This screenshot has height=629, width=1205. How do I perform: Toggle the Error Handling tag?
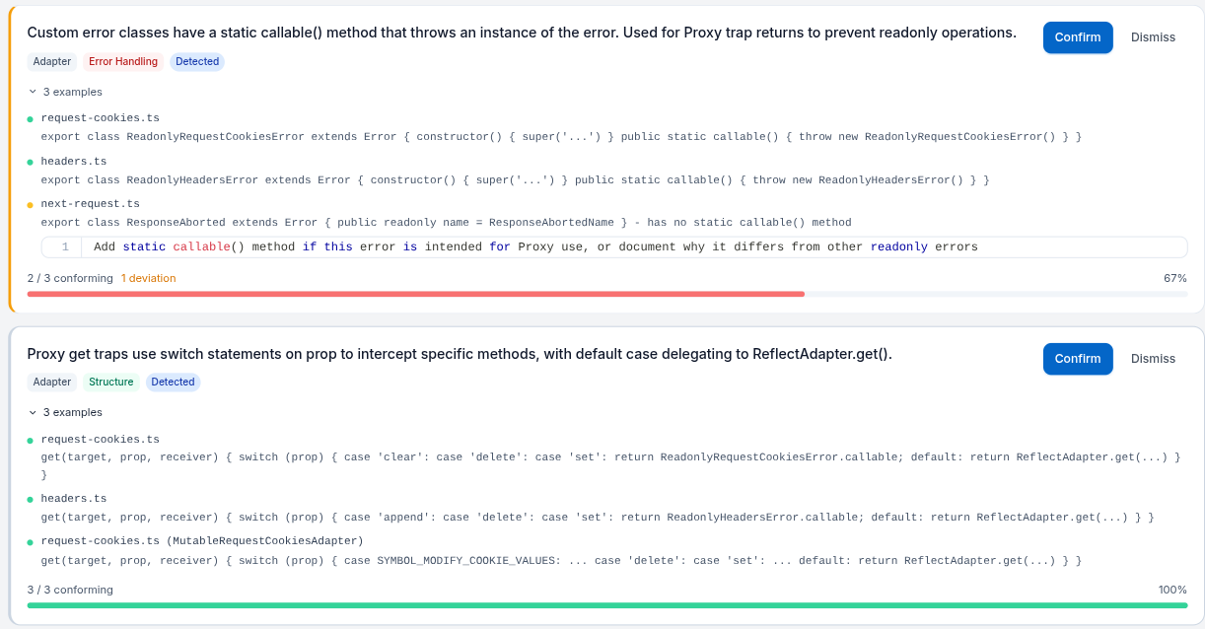coord(122,61)
